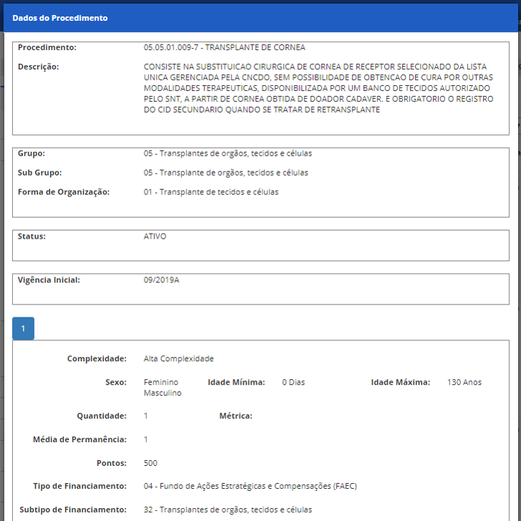The image size is (521, 521).
Task: Click the Média de Permanência label
Action: point(80,439)
